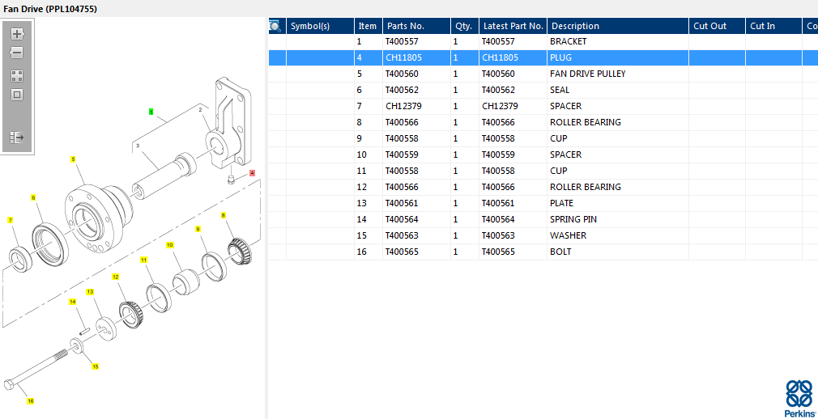Click the Cut In column header
The height and width of the screenshot is (419, 818).
point(773,26)
